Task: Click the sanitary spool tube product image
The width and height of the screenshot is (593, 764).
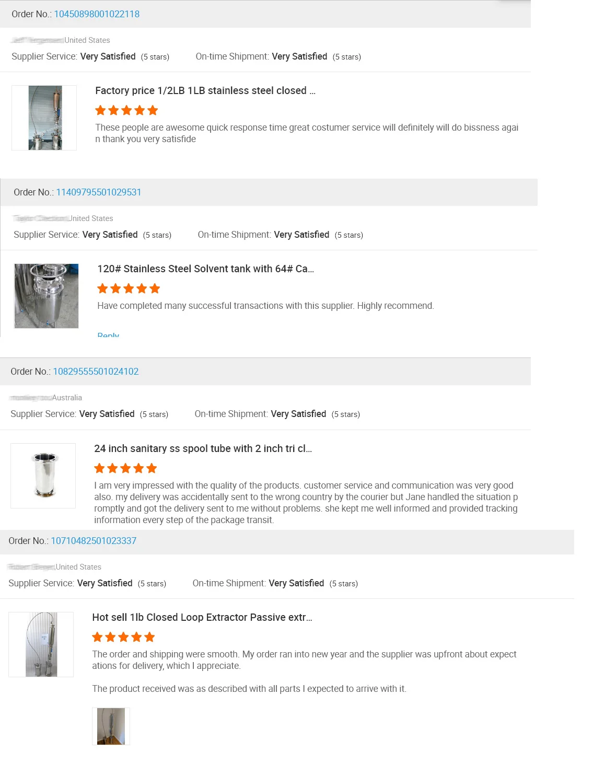Action: [43, 476]
